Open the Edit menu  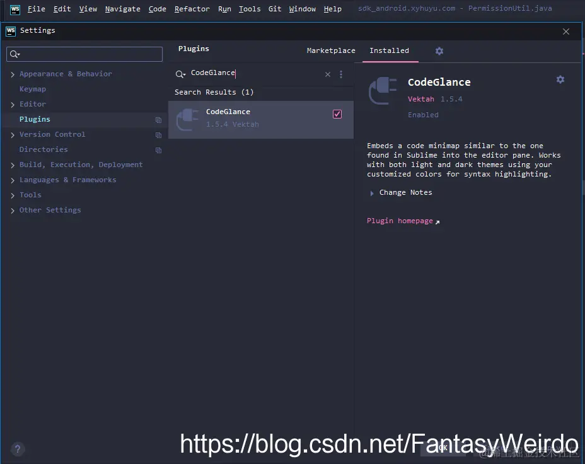pos(62,9)
